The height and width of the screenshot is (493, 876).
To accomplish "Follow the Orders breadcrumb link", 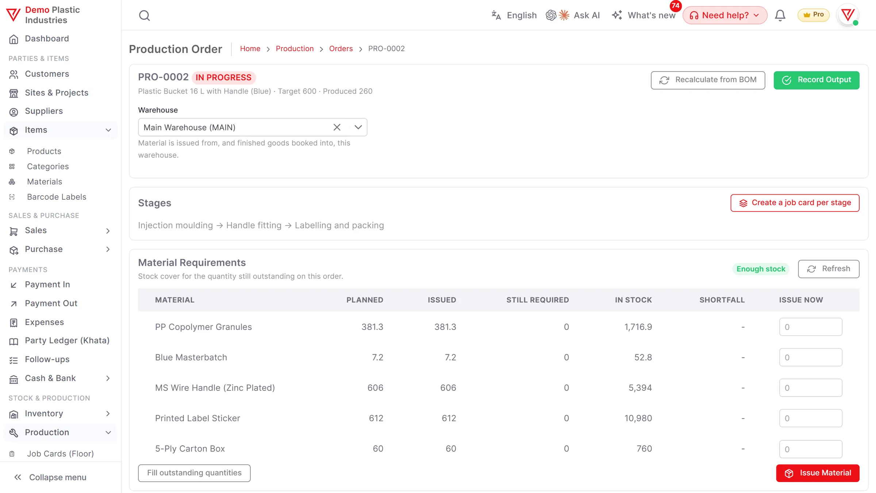I will [341, 49].
